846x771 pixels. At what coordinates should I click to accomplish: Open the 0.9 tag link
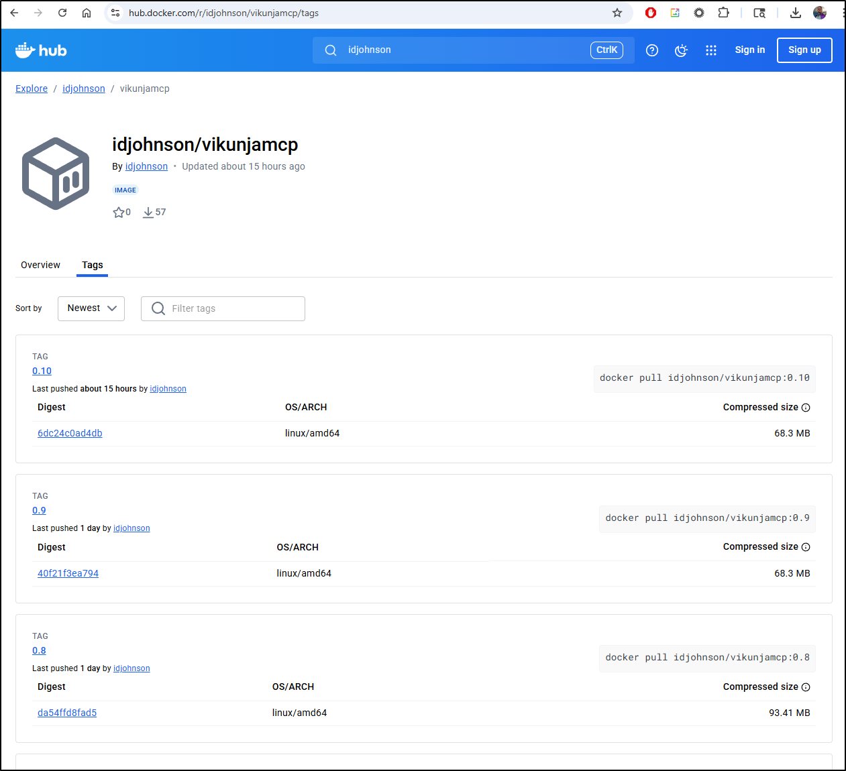tap(39, 511)
